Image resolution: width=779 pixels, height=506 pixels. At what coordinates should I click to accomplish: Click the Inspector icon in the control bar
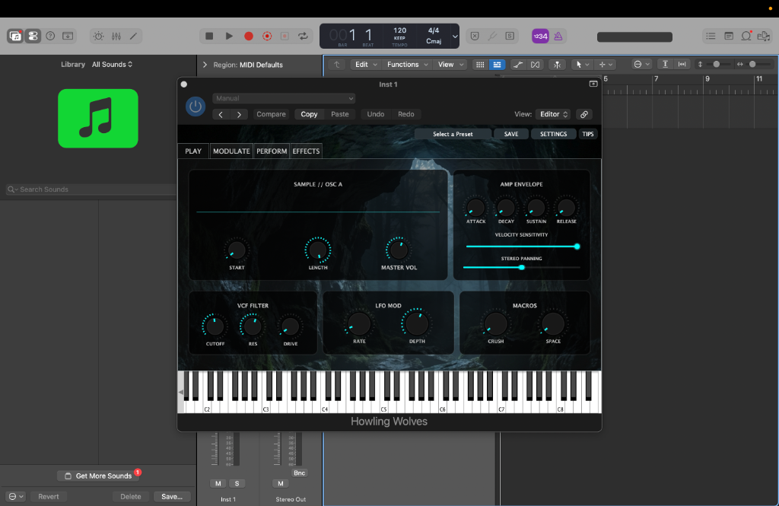tap(32, 36)
